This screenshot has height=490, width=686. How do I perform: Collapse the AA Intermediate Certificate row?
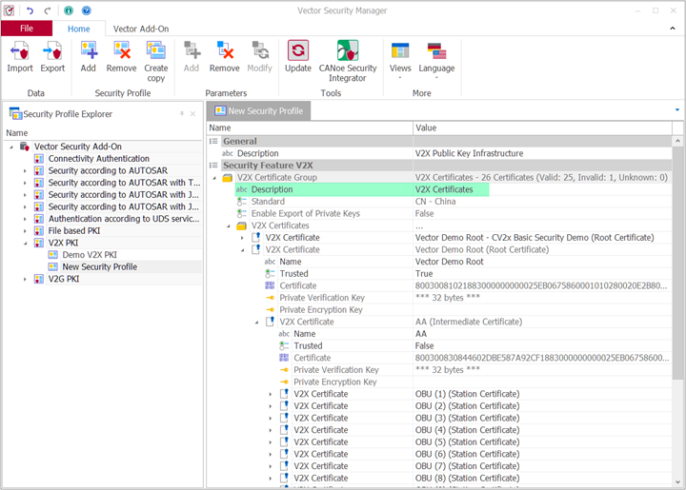(257, 323)
